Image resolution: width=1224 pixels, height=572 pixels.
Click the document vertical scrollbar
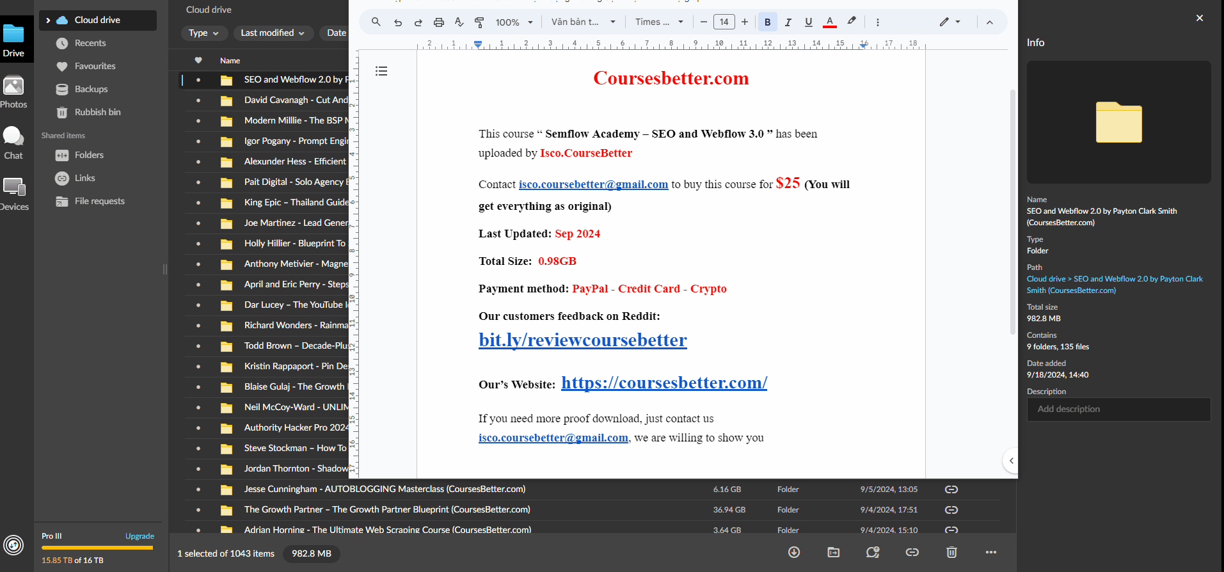pos(1012,212)
